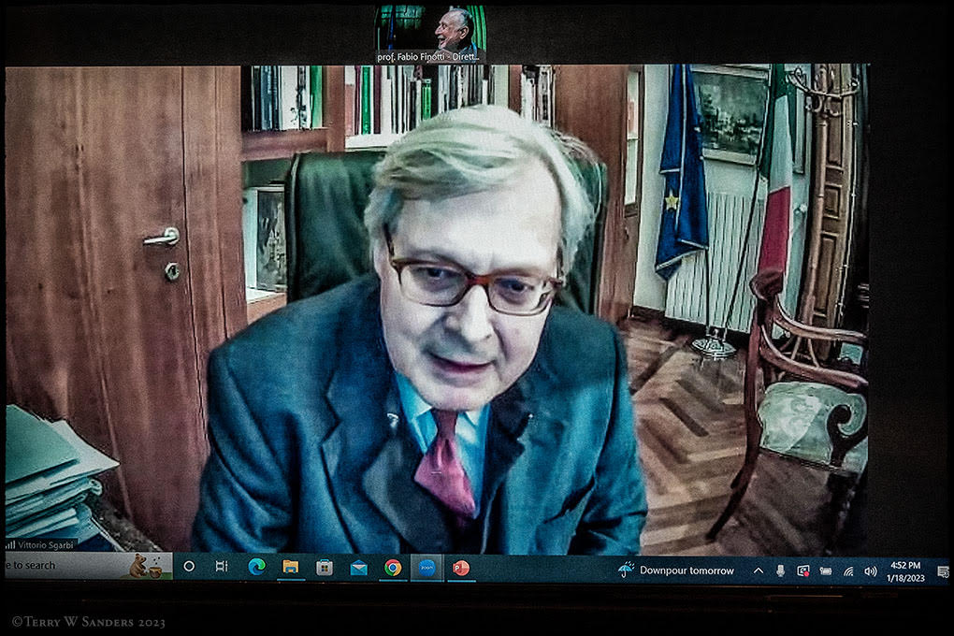Launch Microsoft Edge from the taskbar
Screen dimensions: 954x636
coord(257,567)
